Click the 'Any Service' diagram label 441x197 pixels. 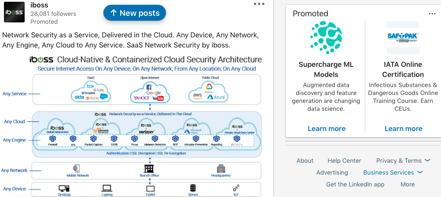15,94
